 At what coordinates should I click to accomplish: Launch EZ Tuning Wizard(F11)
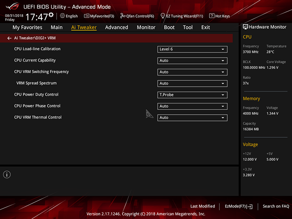(x=184, y=16)
